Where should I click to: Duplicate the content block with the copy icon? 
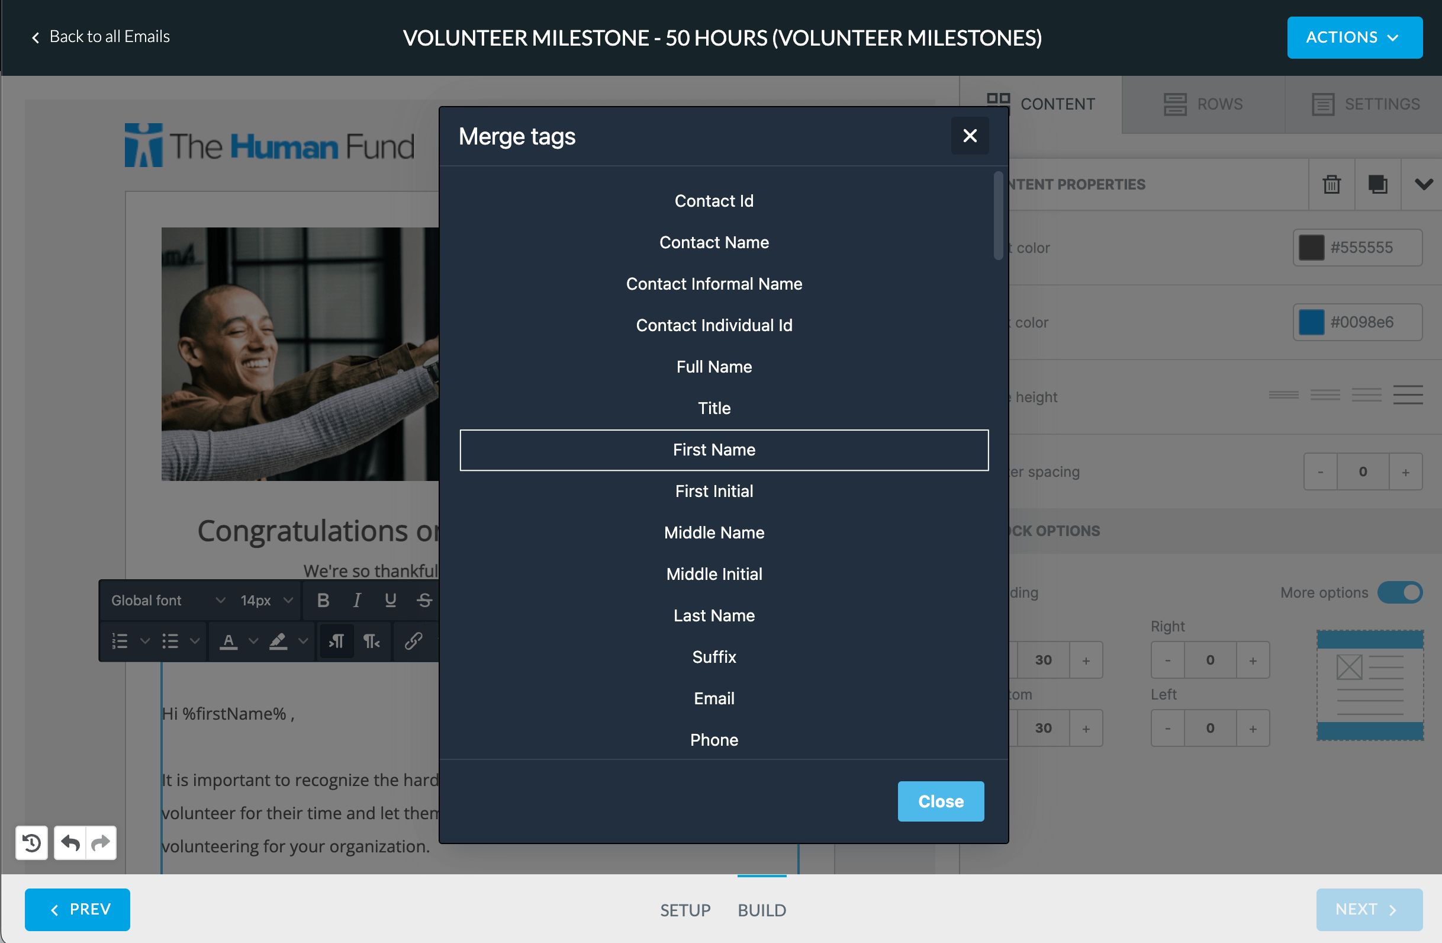click(1377, 184)
